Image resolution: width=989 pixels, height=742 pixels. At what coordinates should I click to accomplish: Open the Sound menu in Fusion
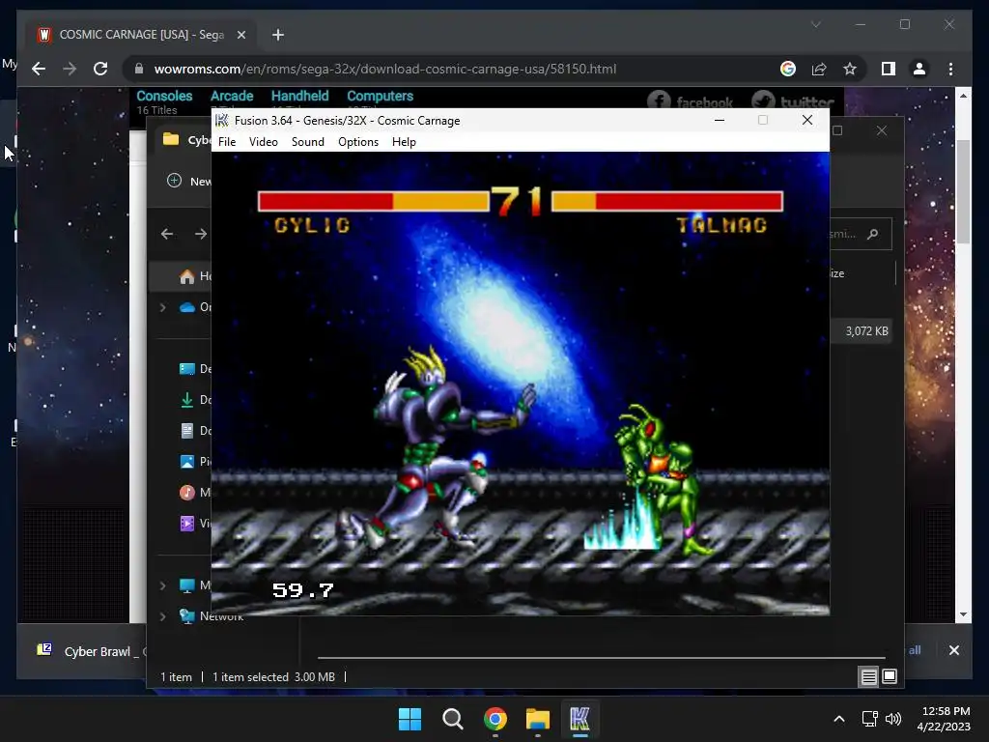click(x=307, y=142)
